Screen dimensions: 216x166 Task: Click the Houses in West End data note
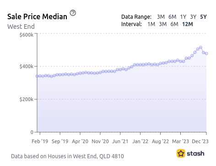coord(67,156)
